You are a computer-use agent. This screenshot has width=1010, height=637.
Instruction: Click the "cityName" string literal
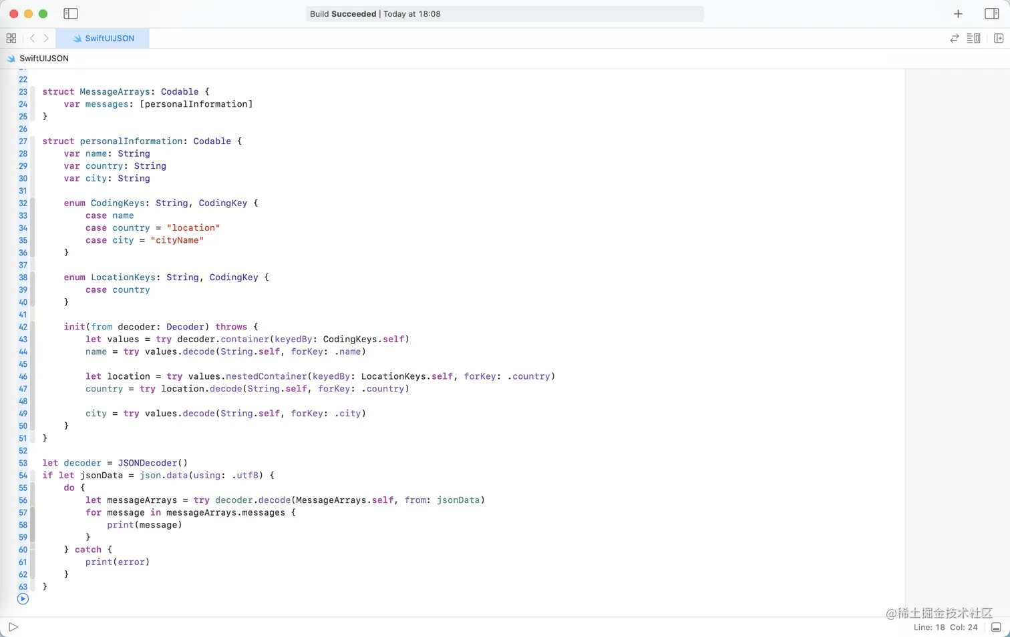[x=177, y=240]
